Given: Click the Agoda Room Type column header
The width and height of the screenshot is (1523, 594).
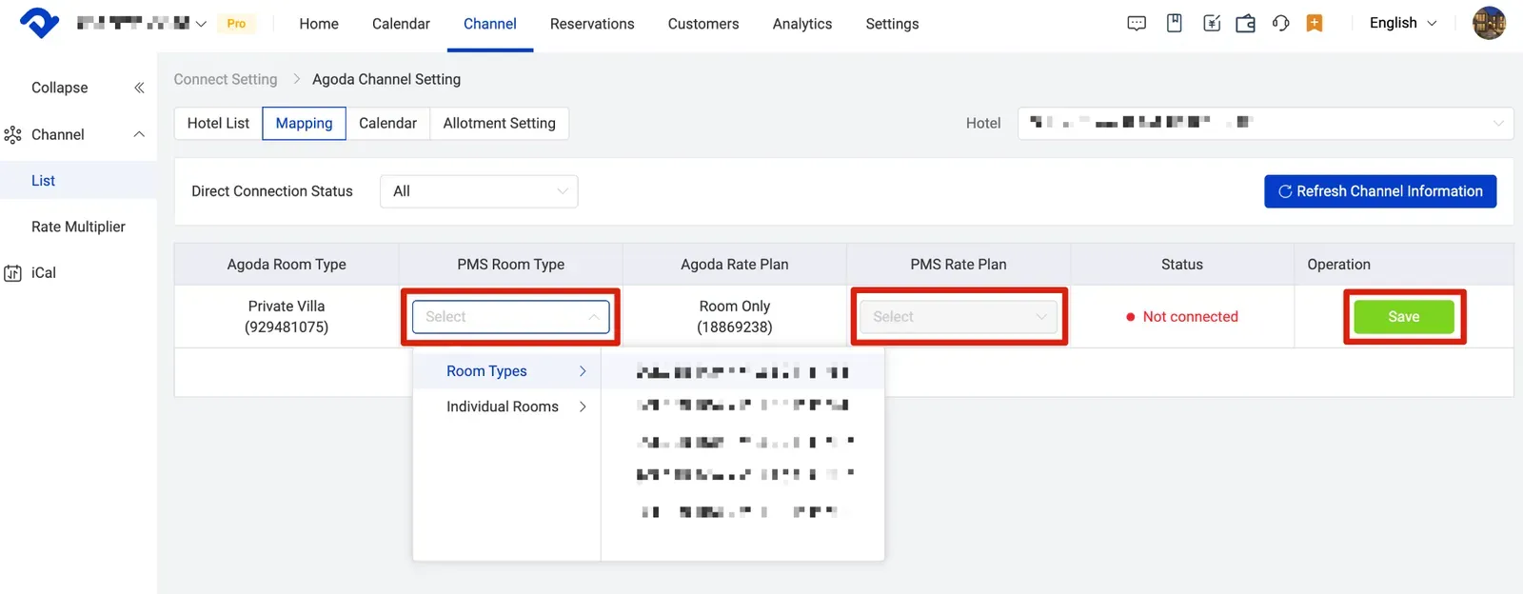Looking at the screenshot, I should [x=287, y=265].
